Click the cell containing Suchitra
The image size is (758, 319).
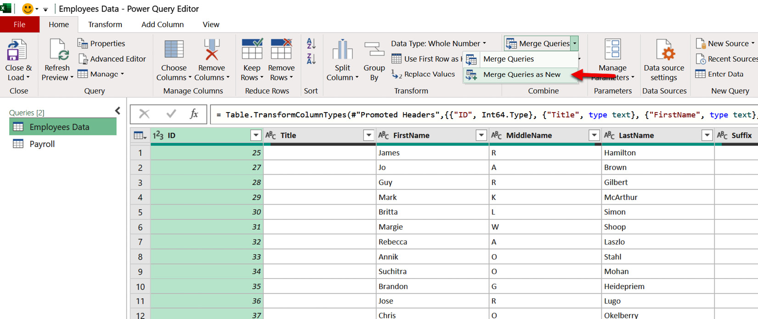click(x=432, y=271)
